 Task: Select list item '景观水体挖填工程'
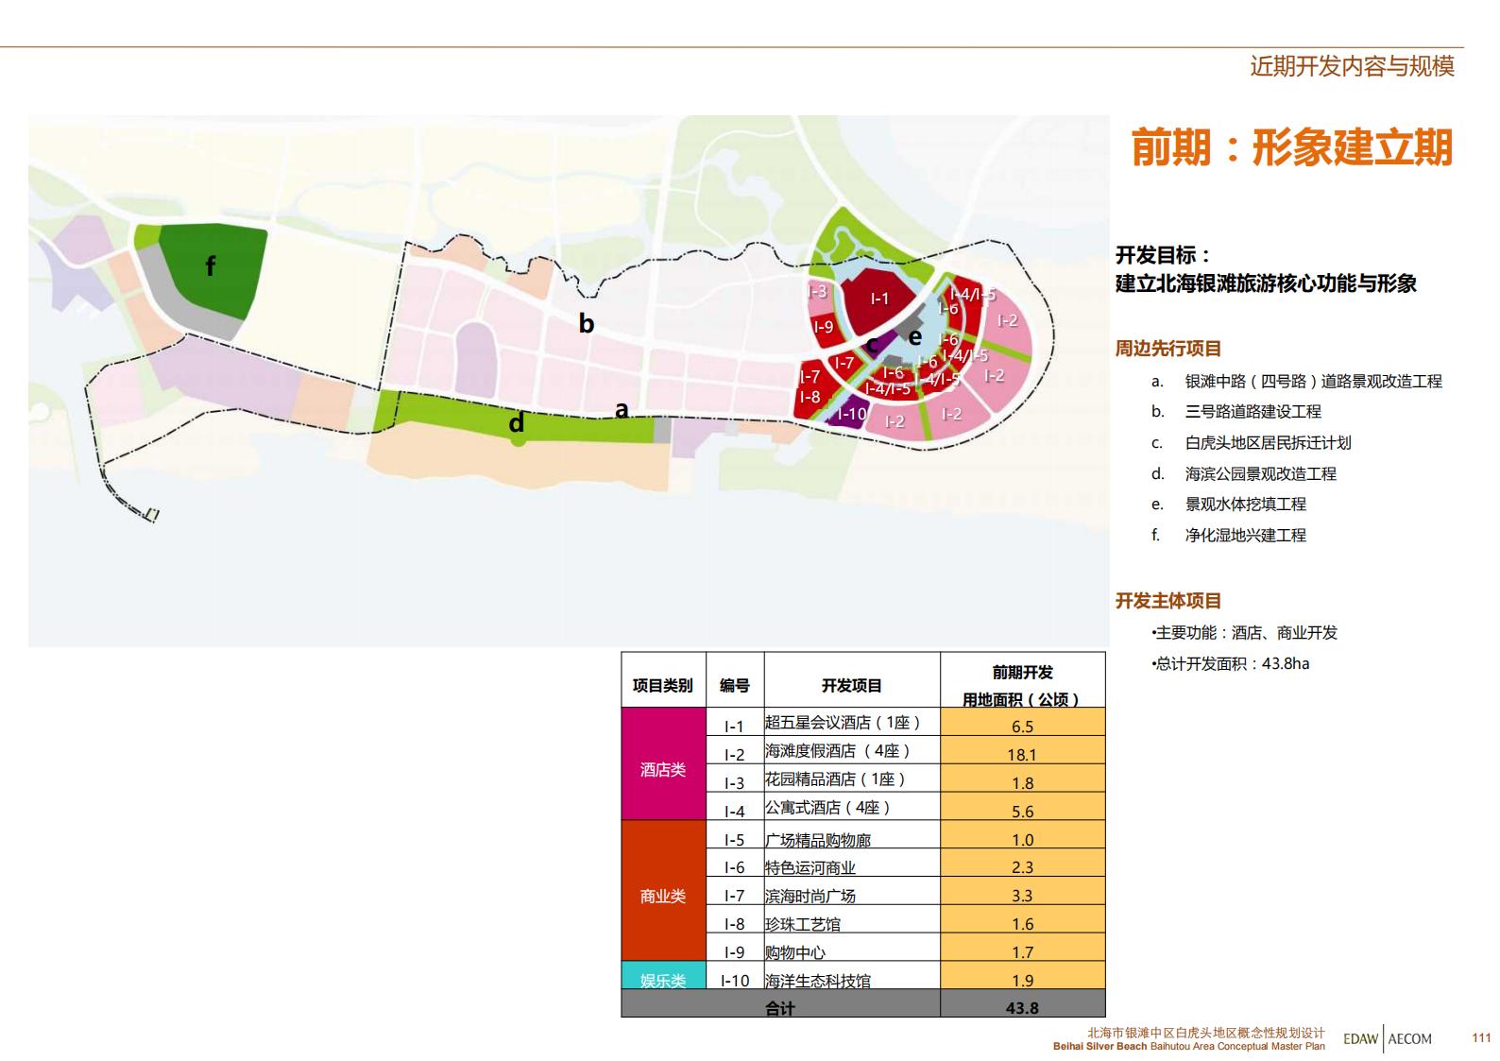click(1245, 505)
